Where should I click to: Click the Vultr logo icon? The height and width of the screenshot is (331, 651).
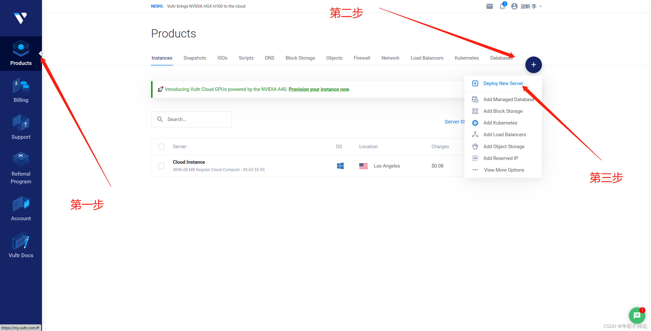20,18
